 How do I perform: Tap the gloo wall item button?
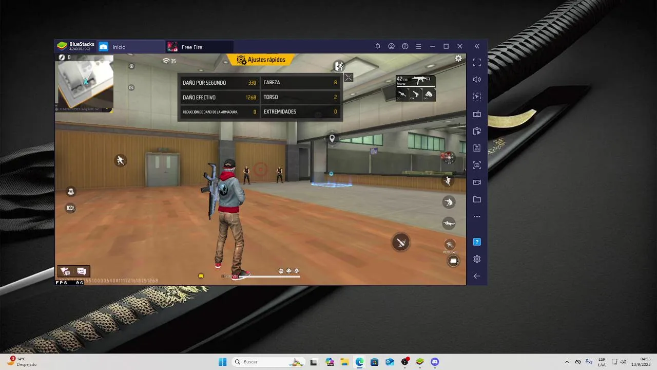pyautogui.click(x=453, y=261)
